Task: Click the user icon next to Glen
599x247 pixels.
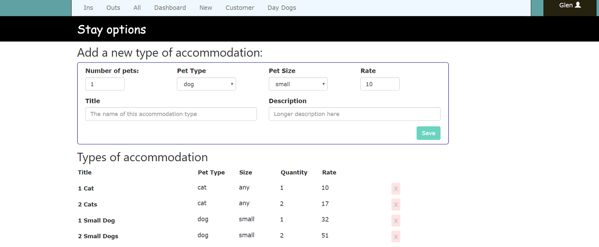Action: click(578, 5)
